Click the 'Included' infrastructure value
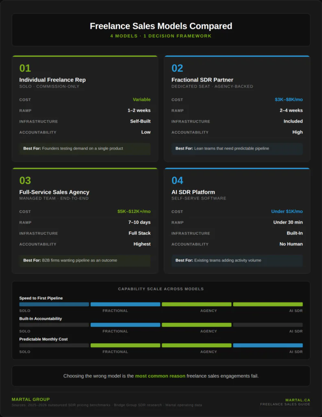Image resolution: width=322 pixels, height=417 pixels. [x=293, y=121]
